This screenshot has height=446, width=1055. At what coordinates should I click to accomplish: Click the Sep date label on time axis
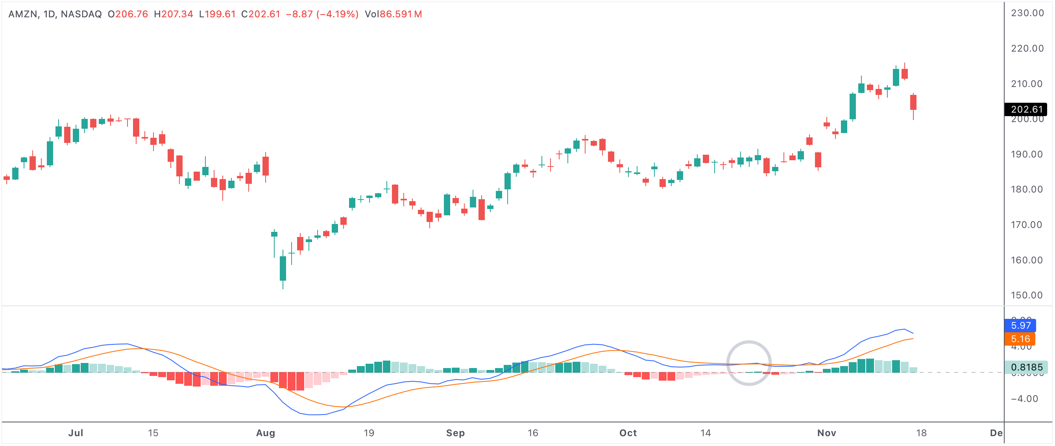coord(455,433)
